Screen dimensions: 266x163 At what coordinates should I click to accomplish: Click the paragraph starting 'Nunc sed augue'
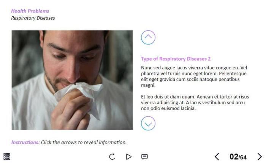coord(194,76)
